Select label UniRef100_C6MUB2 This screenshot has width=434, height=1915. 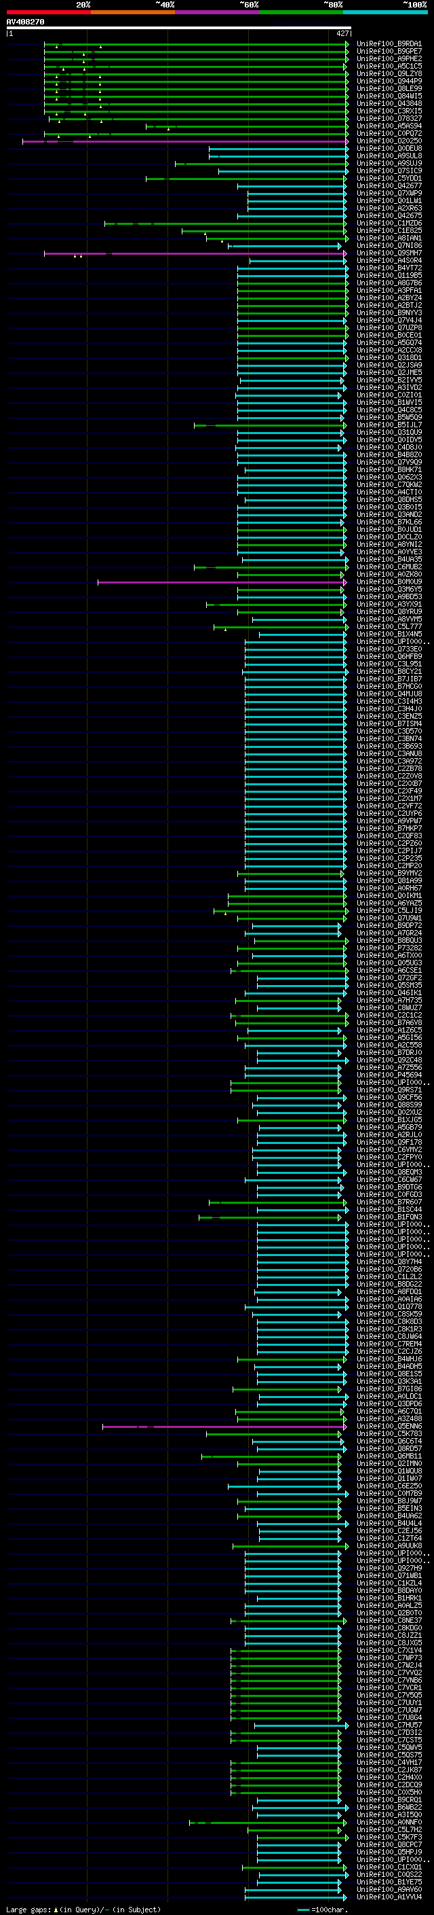point(389,567)
